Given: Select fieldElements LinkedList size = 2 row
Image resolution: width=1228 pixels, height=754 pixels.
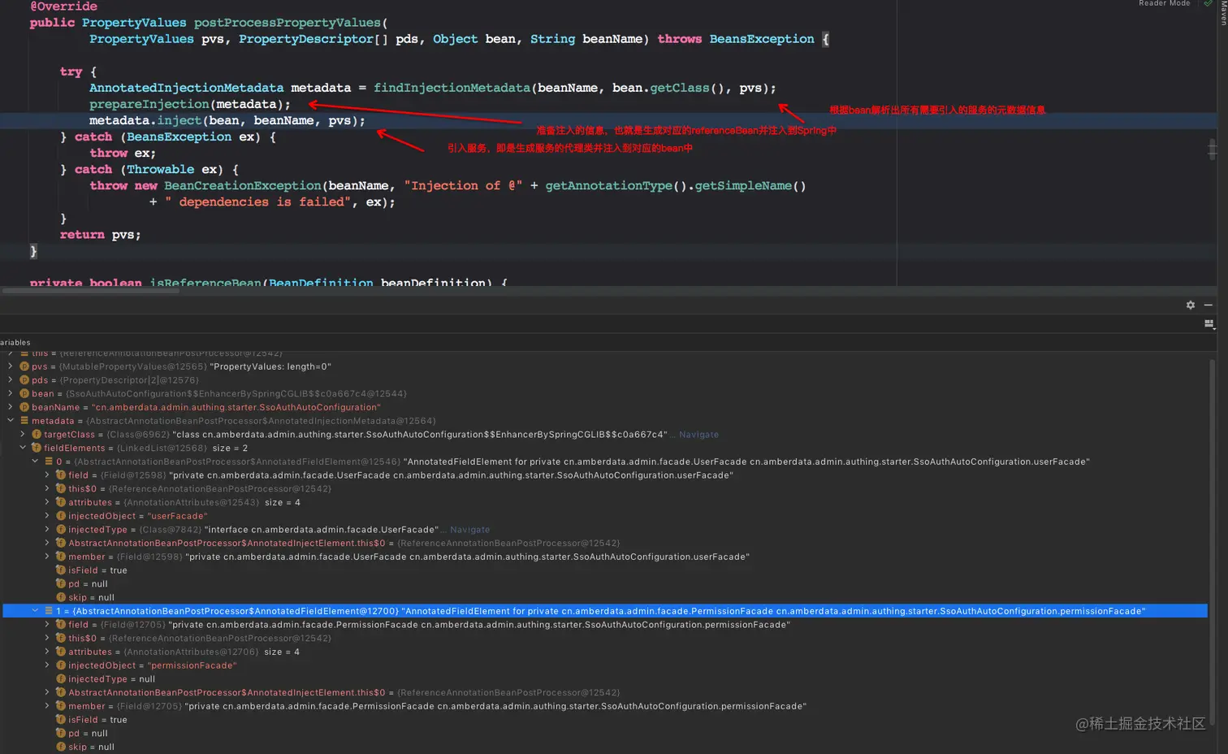Looking at the screenshot, I should [x=605, y=448].
